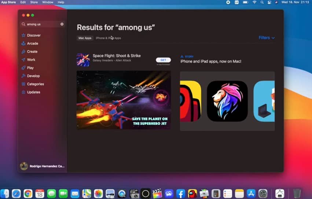The width and height of the screenshot is (312, 199).
Task: Open Control Center in menu bar
Action: pos(269,2)
